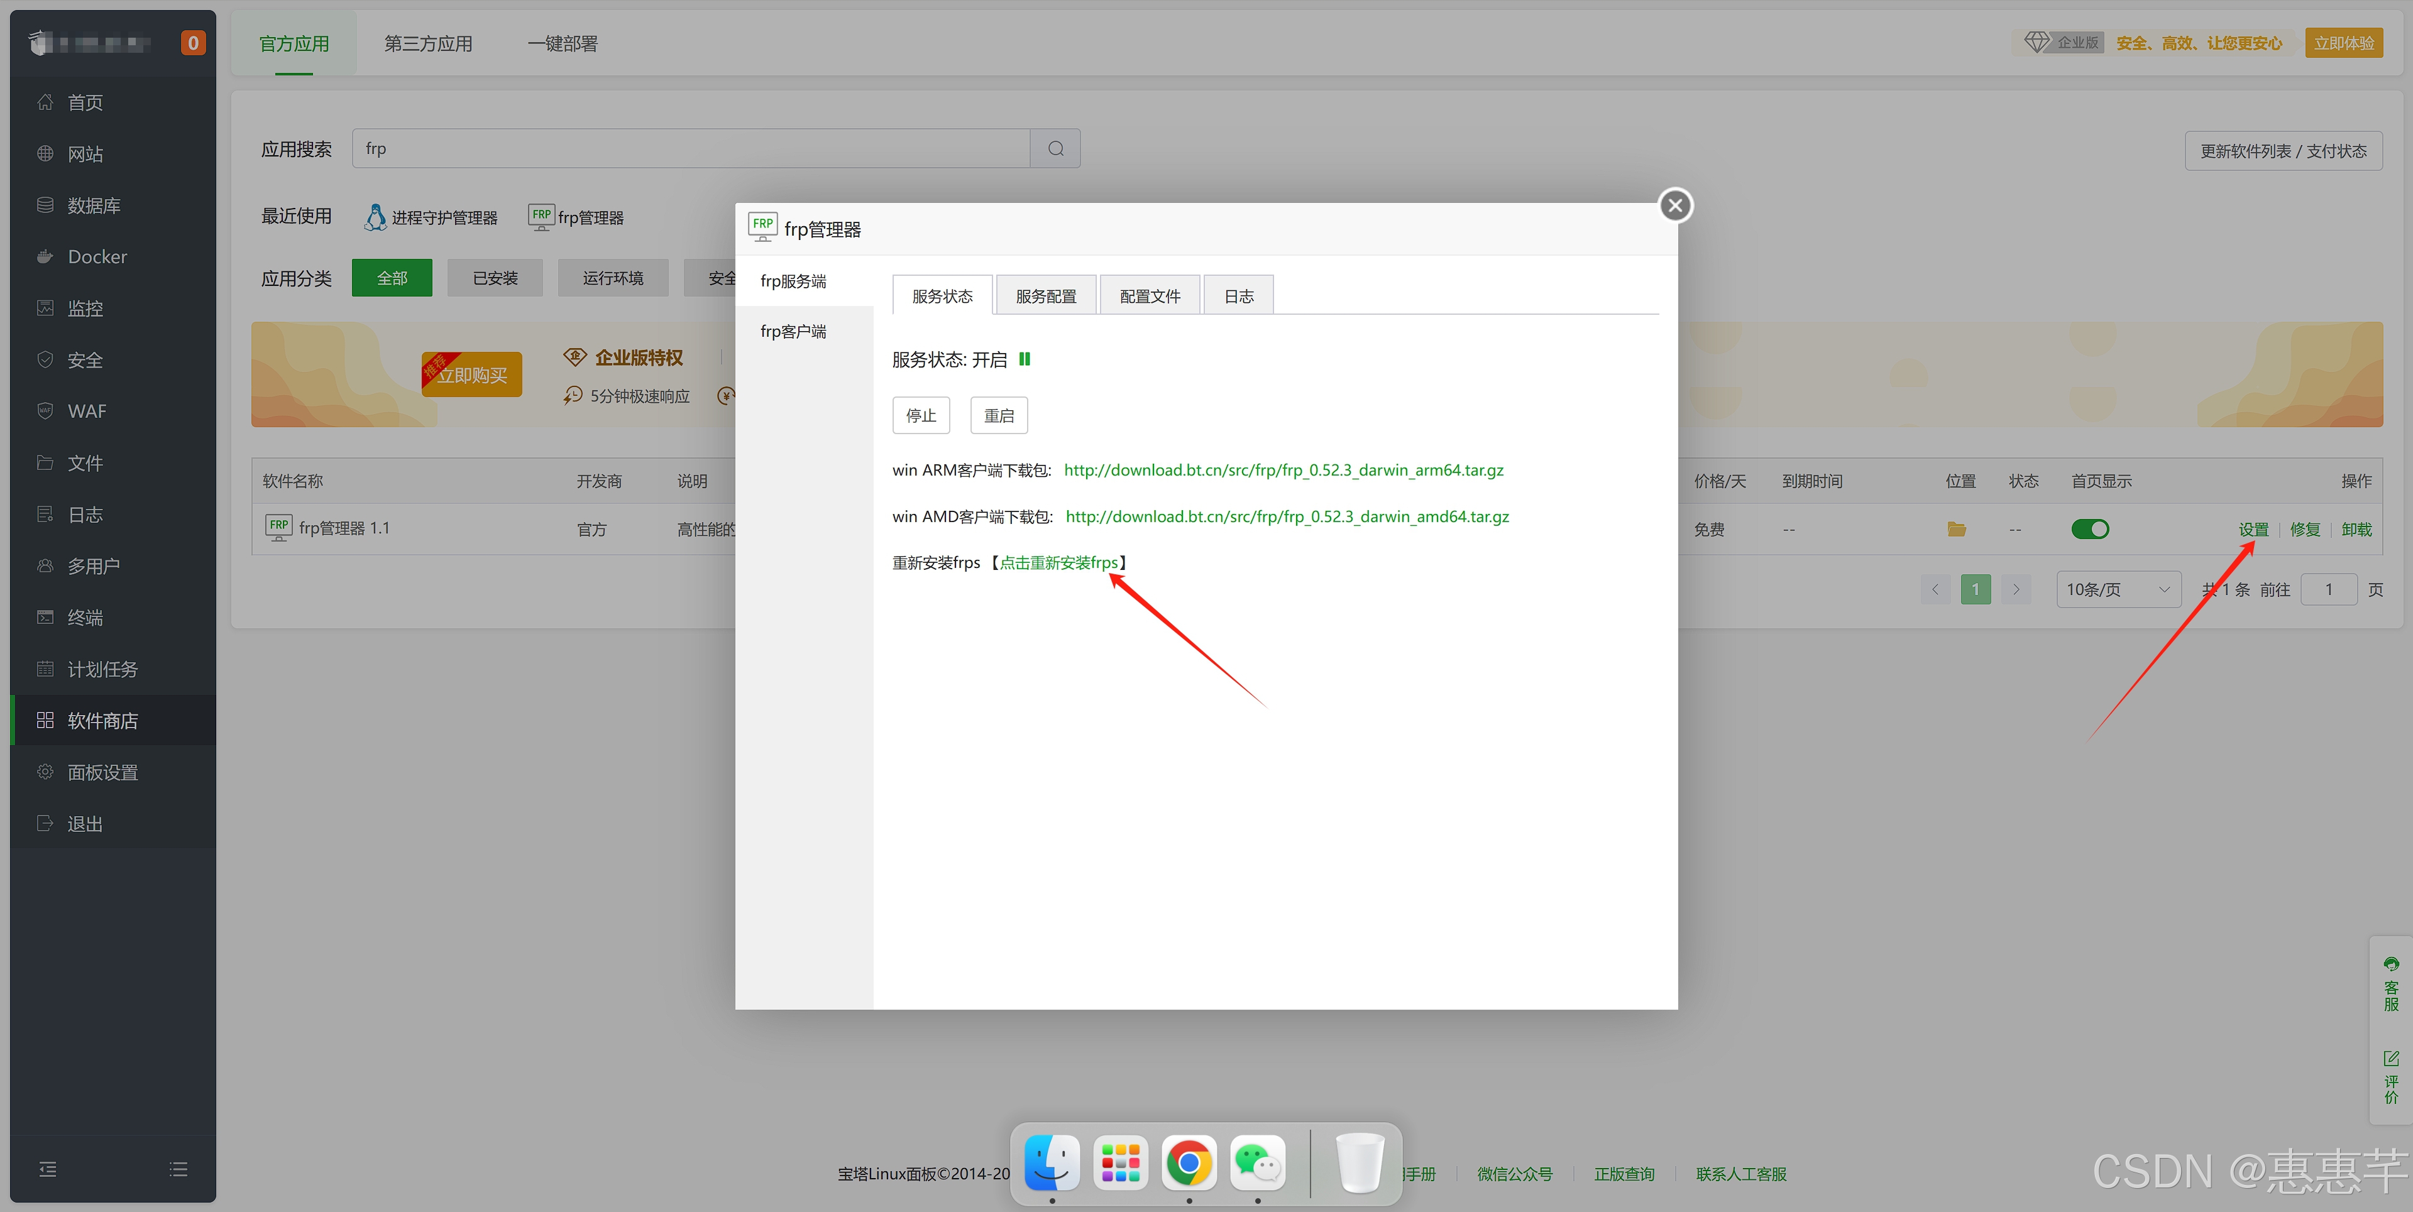Screen dimensions: 2413x1212
Task: Click the search magnifier icon
Action: coord(1056,149)
